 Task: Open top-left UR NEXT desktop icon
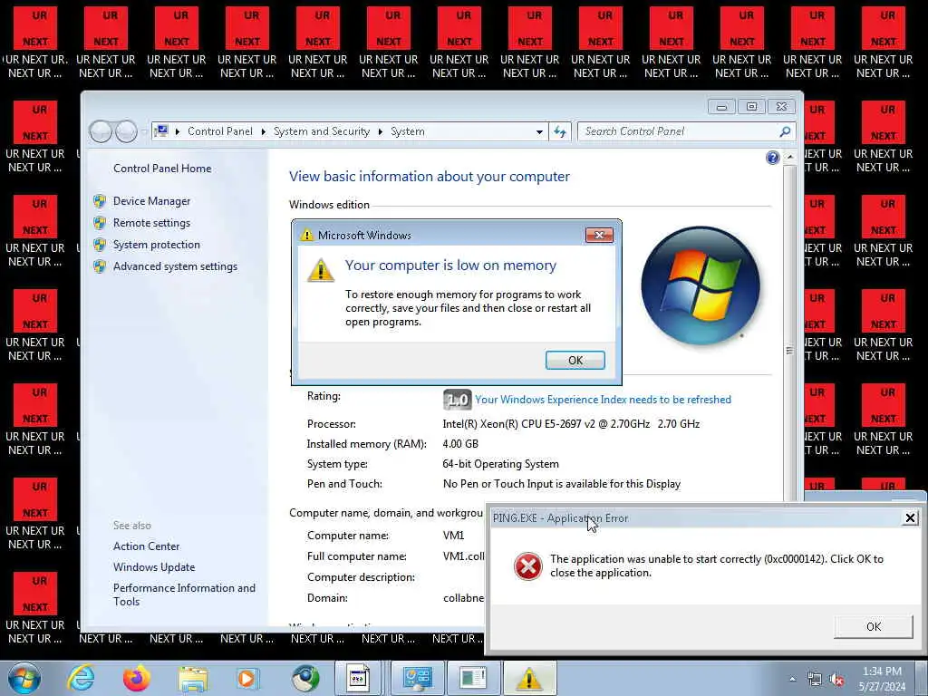coord(35,43)
